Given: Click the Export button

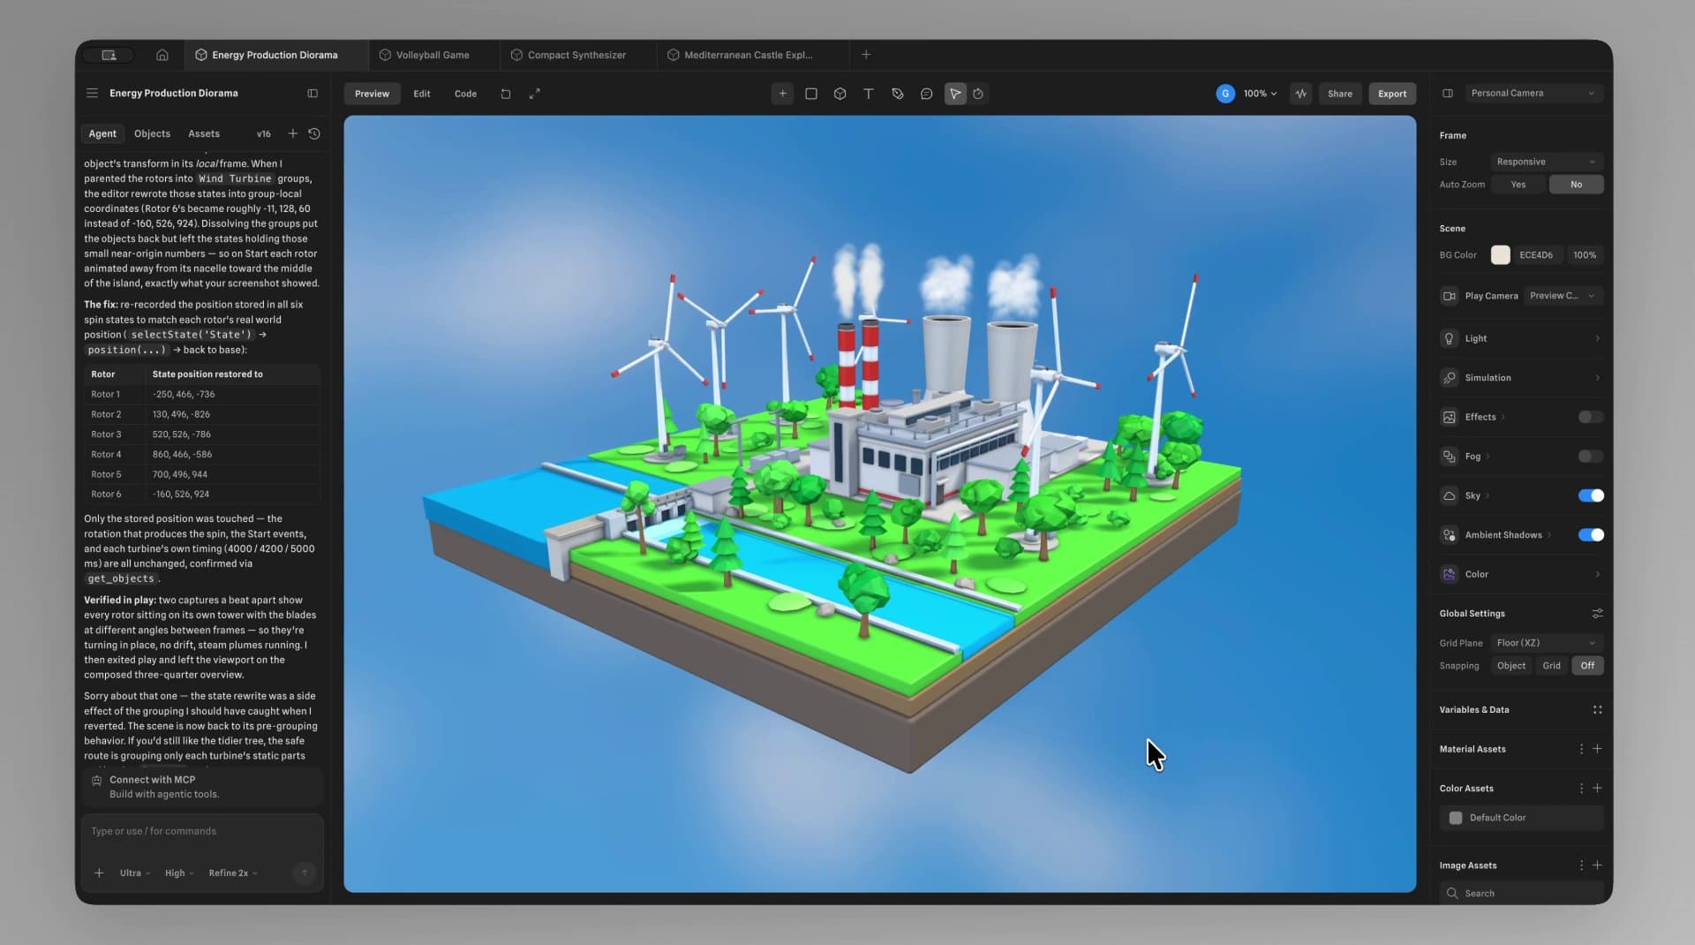Looking at the screenshot, I should (x=1392, y=94).
